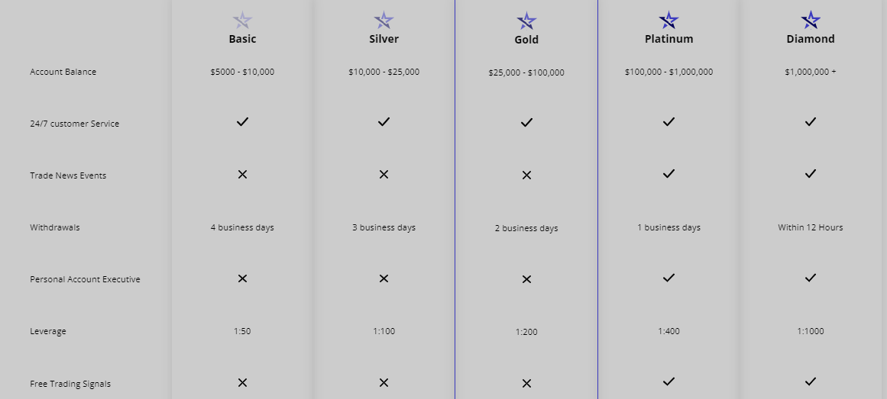
Task: Select the Gold plan heading
Action: tap(526, 40)
